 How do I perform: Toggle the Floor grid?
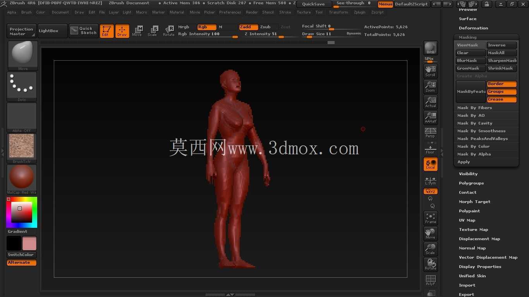click(430, 148)
